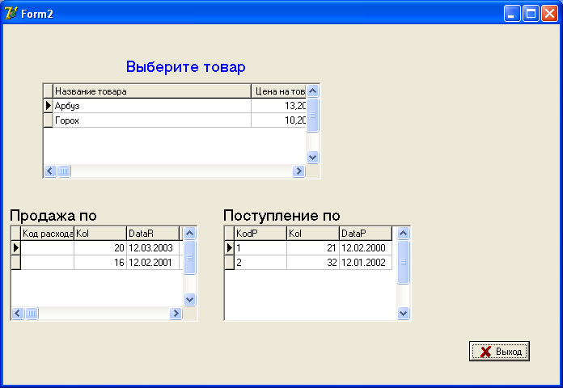
Task: Close the Form2 window
Action: (x=549, y=14)
